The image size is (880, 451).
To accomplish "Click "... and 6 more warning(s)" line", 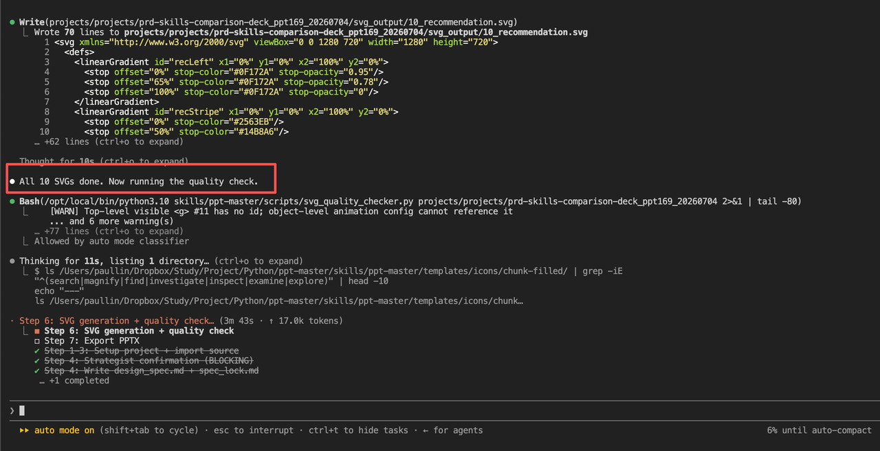I will click(x=111, y=222).
